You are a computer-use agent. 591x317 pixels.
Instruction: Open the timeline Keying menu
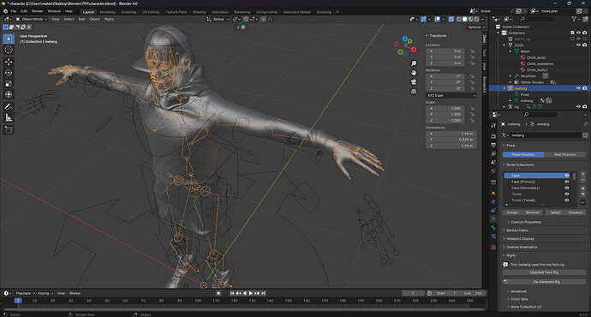45,293
